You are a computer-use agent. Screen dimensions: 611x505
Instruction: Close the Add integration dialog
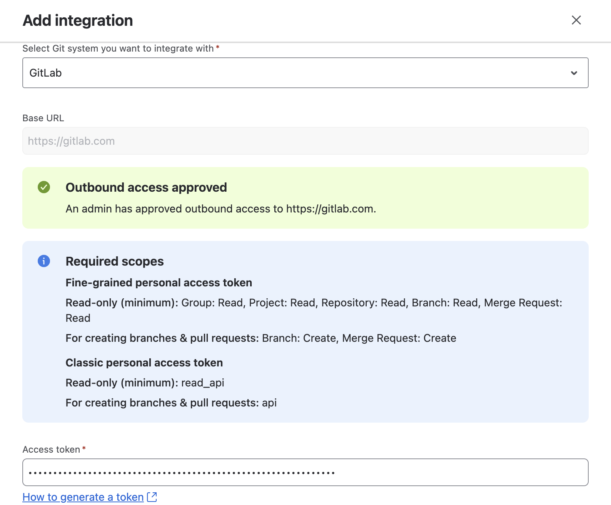coord(576,20)
